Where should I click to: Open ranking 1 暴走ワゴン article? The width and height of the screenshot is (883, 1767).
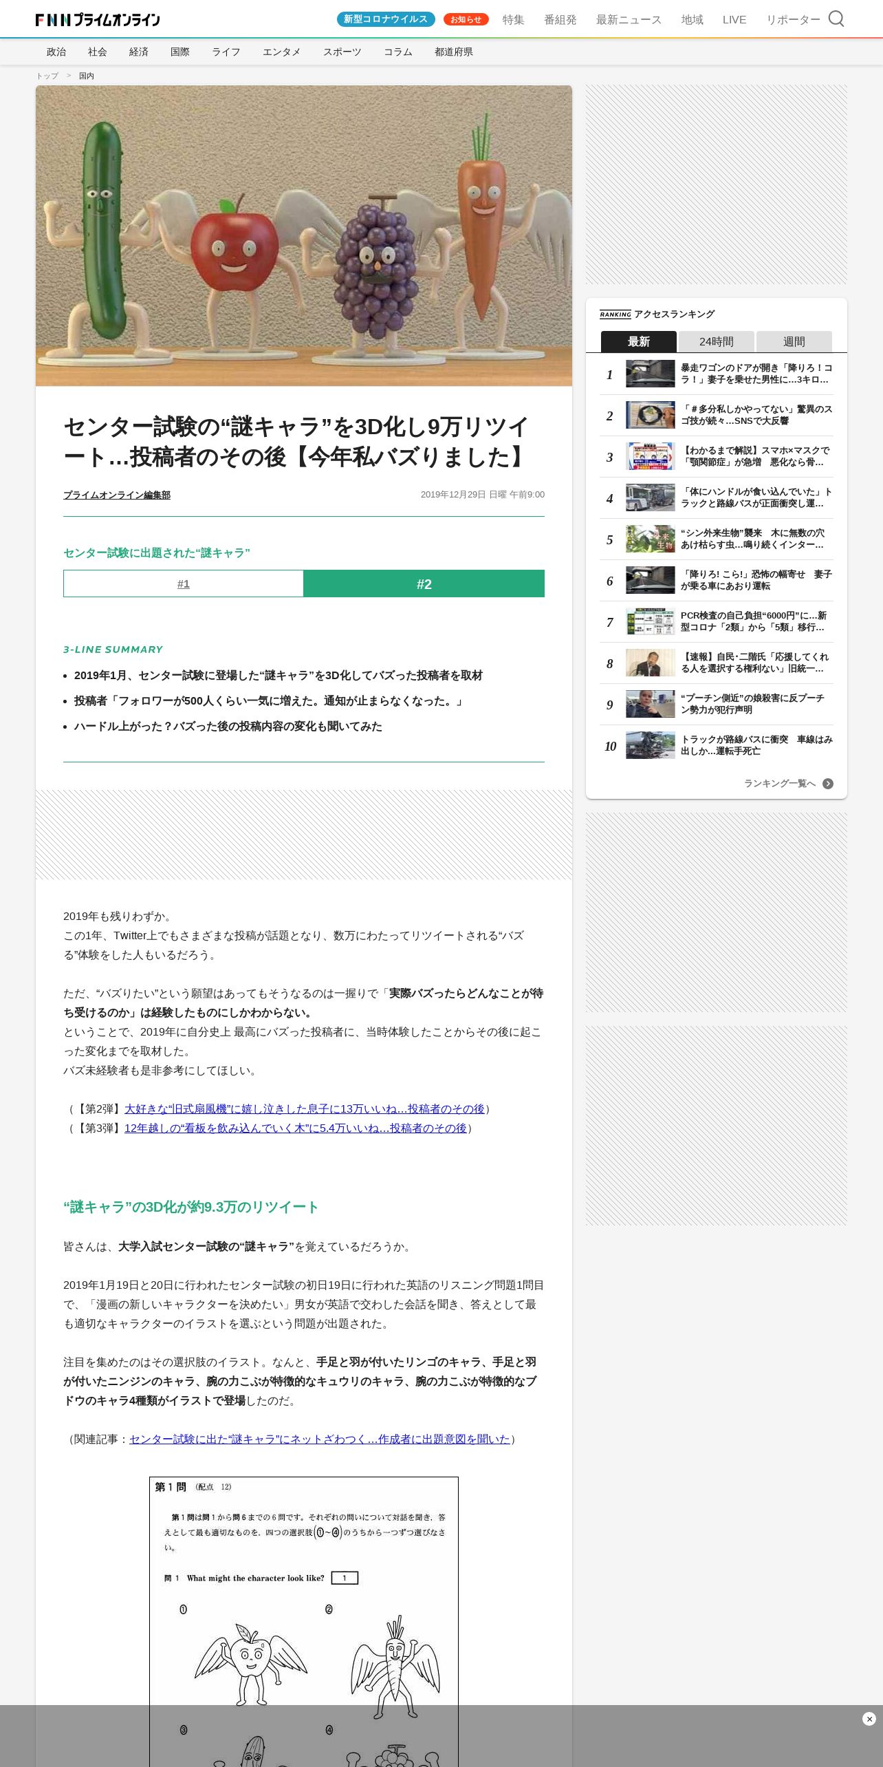(x=756, y=374)
